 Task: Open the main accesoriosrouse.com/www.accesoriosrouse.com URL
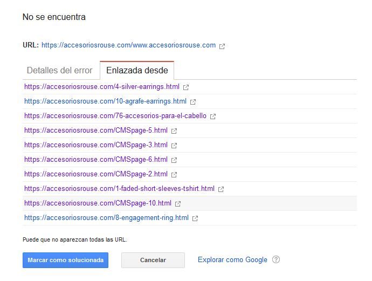pyautogui.click(x=128, y=45)
